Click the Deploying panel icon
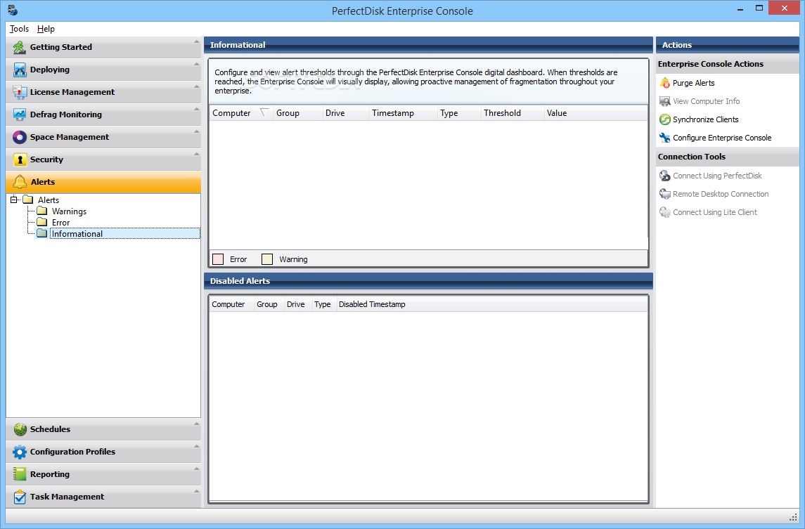The height and width of the screenshot is (529, 805). coord(20,70)
